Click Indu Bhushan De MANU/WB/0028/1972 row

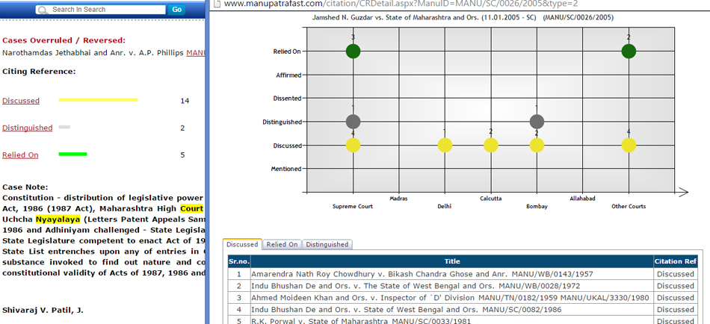(x=463, y=285)
